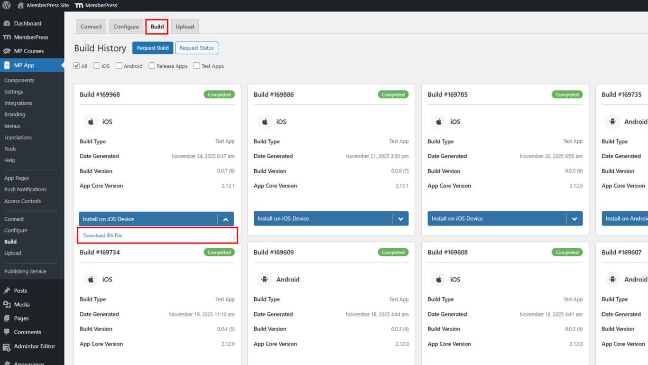Click the Posts pin icon in sidebar

[x=7, y=290]
